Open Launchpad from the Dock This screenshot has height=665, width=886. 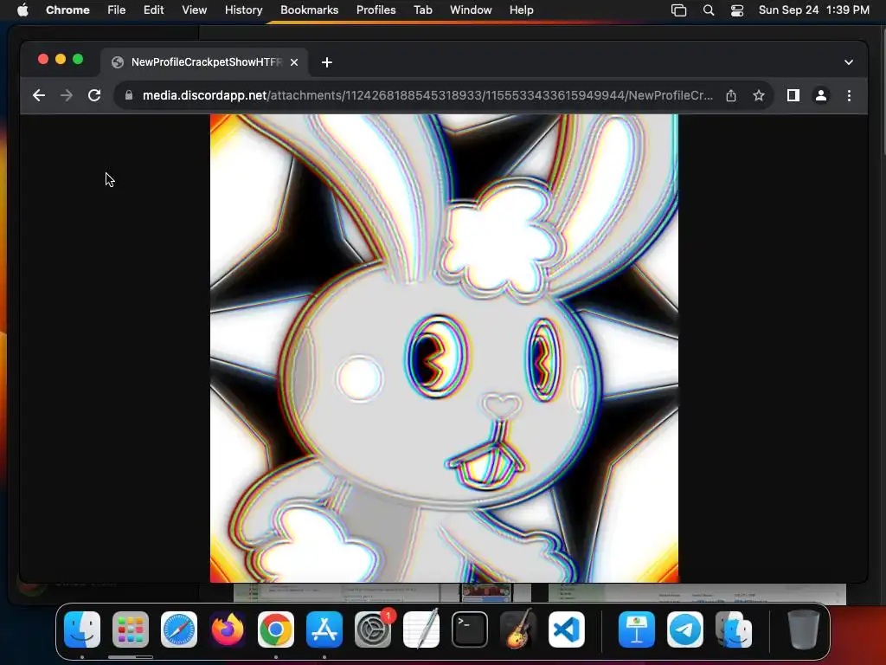[x=131, y=629]
